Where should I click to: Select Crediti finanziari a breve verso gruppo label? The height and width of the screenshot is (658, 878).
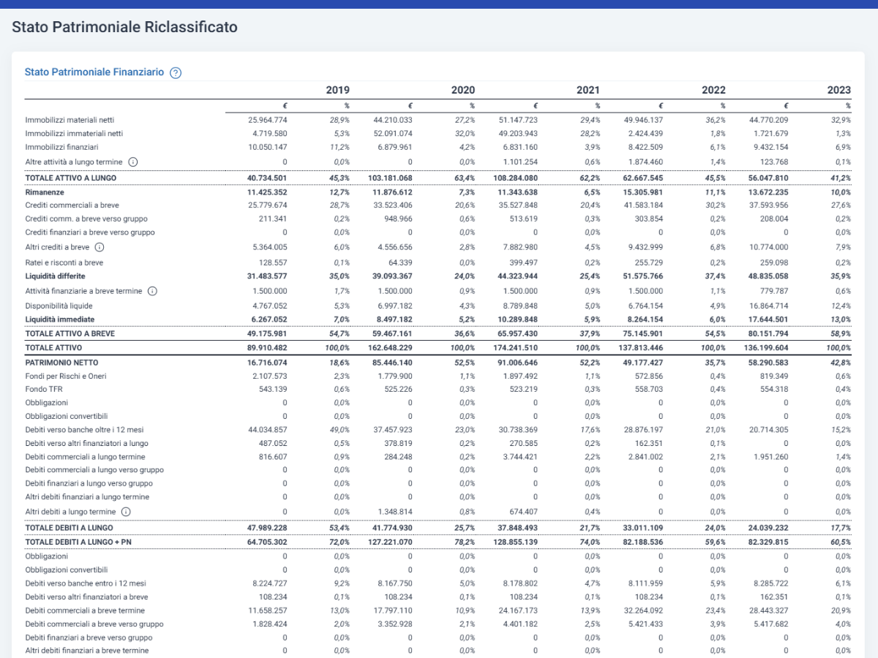[x=89, y=232]
